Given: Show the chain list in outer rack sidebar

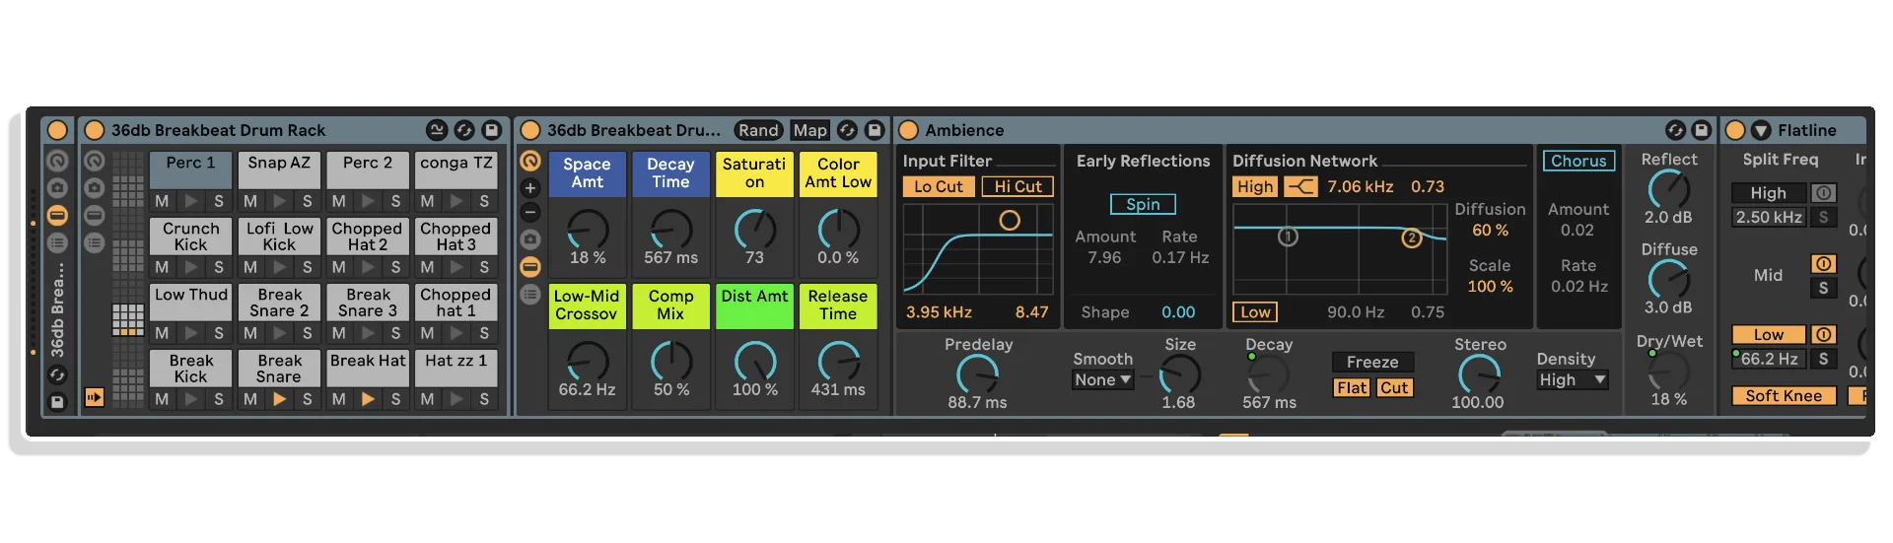Looking at the screenshot, I should pos(58,242).
